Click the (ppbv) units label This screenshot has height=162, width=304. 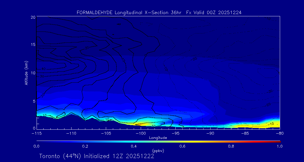pos(158,151)
